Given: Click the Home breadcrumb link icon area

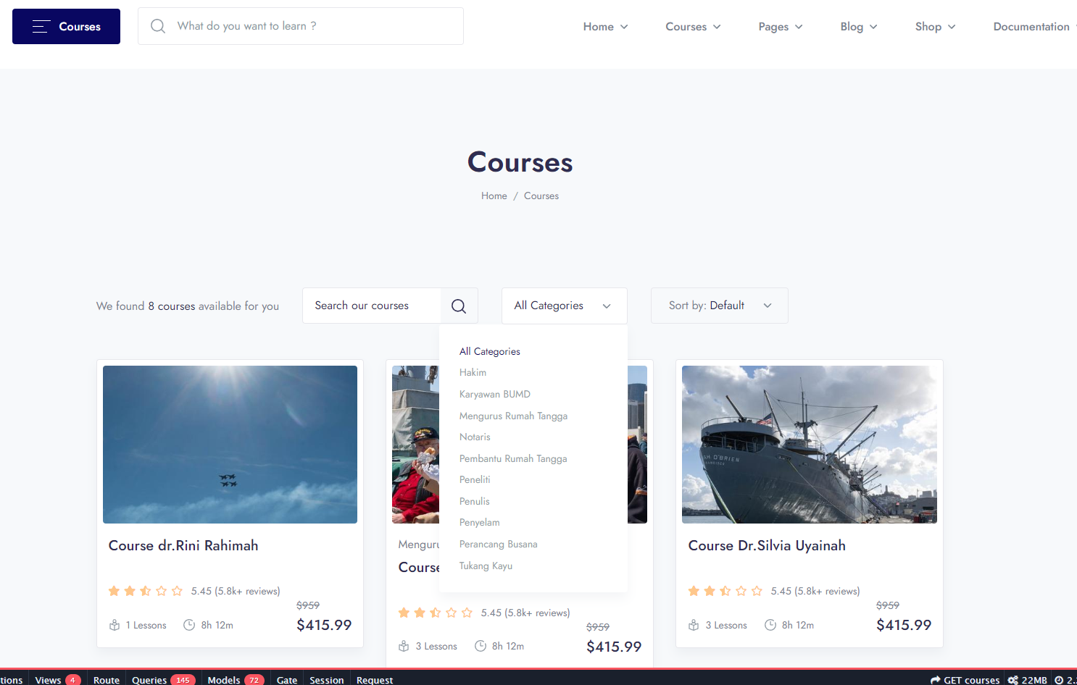Looking at the screenshot, I should (494, 196).
